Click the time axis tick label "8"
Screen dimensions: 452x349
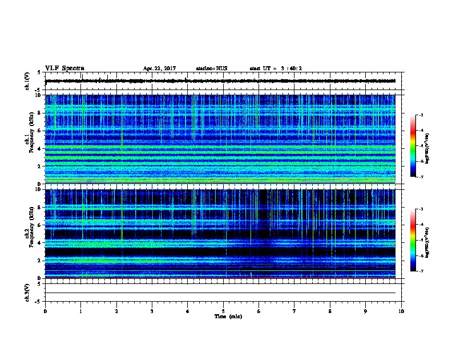(x=330, y=311)
